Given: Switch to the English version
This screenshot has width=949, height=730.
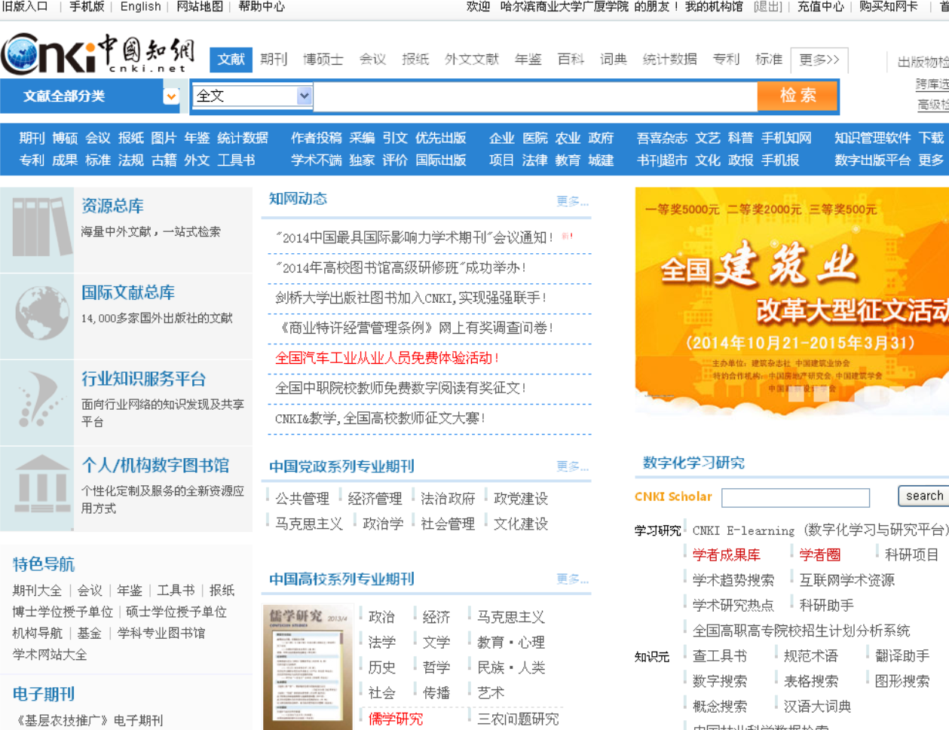Looking at the screenshot, I should coord(141,7).
